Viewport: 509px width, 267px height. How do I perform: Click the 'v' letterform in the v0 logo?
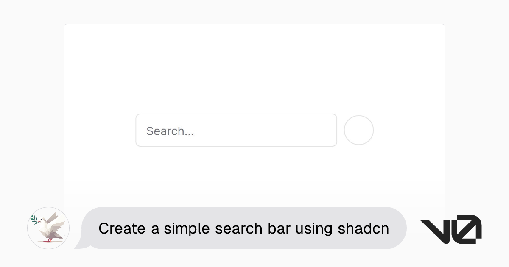(x=433, y=229)
